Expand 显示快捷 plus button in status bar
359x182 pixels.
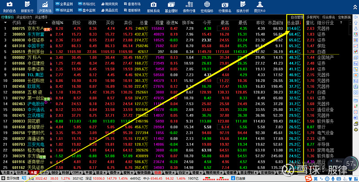click(x=3, y=178)
